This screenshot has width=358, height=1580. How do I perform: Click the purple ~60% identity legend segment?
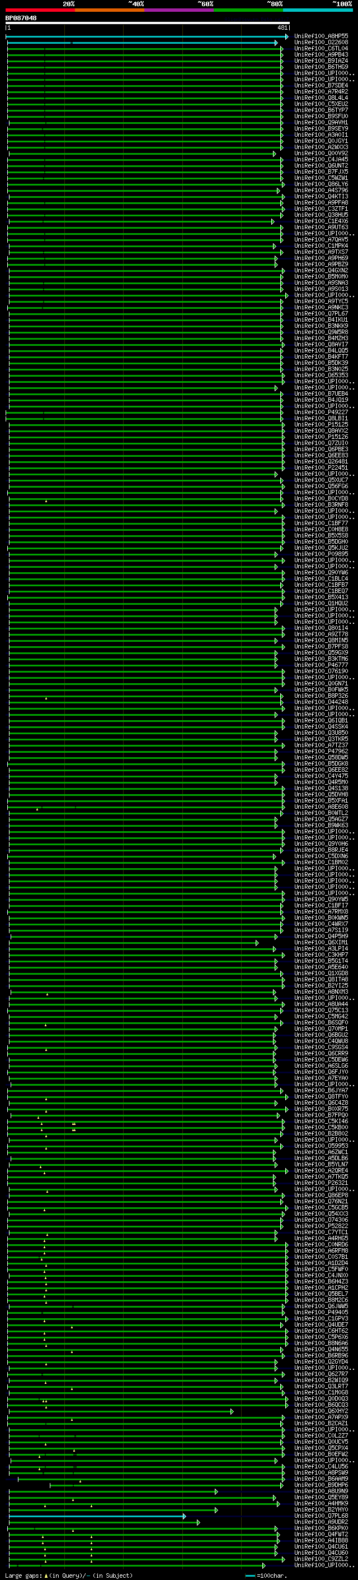178,10
